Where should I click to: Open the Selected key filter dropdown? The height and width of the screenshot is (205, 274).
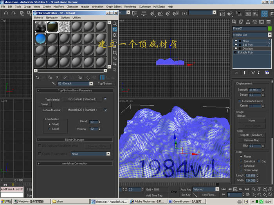point(217,189)
